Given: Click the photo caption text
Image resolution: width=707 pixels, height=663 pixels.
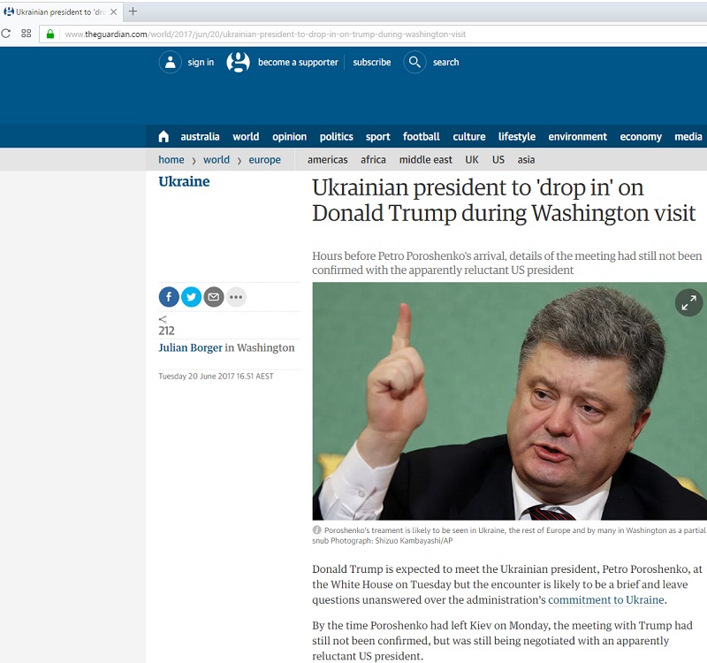Looking at the screenshot, I should (x=510, y=536).
